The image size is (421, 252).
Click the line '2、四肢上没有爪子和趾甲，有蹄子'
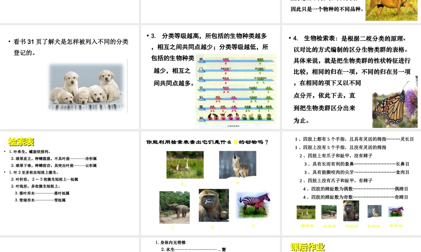click(336, 181)
